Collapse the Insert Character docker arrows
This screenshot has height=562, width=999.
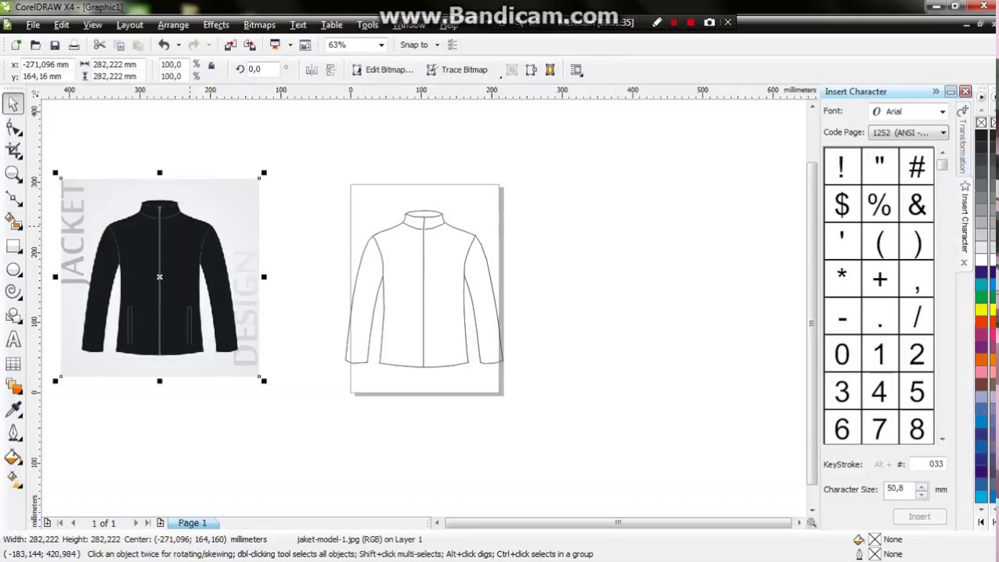[x=936, y=92]
